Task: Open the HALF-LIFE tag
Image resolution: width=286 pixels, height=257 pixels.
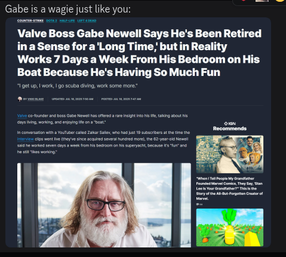Action: click(67, 20)
